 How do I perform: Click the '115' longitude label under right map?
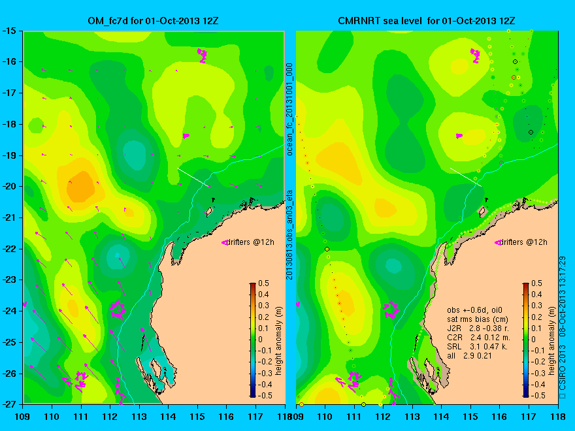[x=470, y=417]
